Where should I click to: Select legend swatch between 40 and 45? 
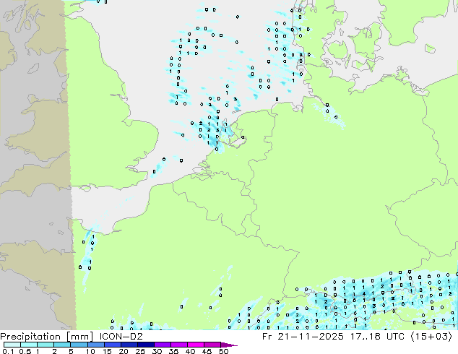point(196,345)
